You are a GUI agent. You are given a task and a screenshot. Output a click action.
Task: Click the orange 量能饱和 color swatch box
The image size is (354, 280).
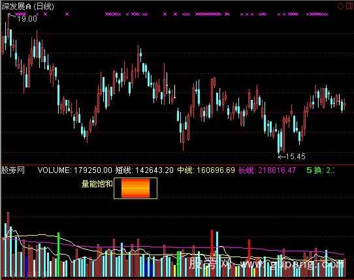click(135, 188)
